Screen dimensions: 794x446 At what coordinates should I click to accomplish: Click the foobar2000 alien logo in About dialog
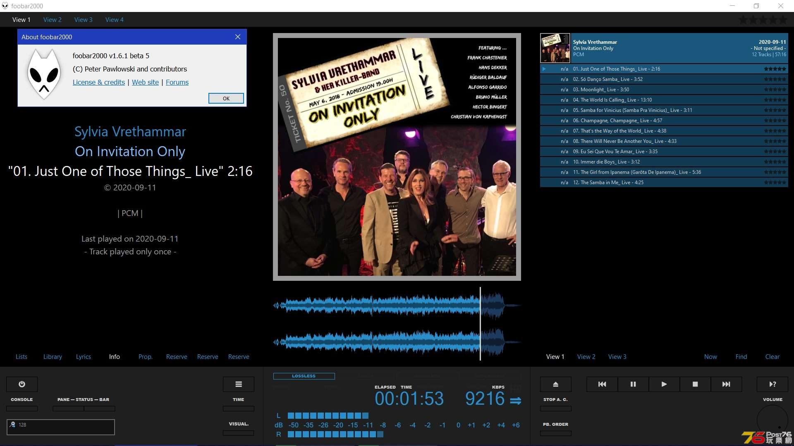click(44, 74)
